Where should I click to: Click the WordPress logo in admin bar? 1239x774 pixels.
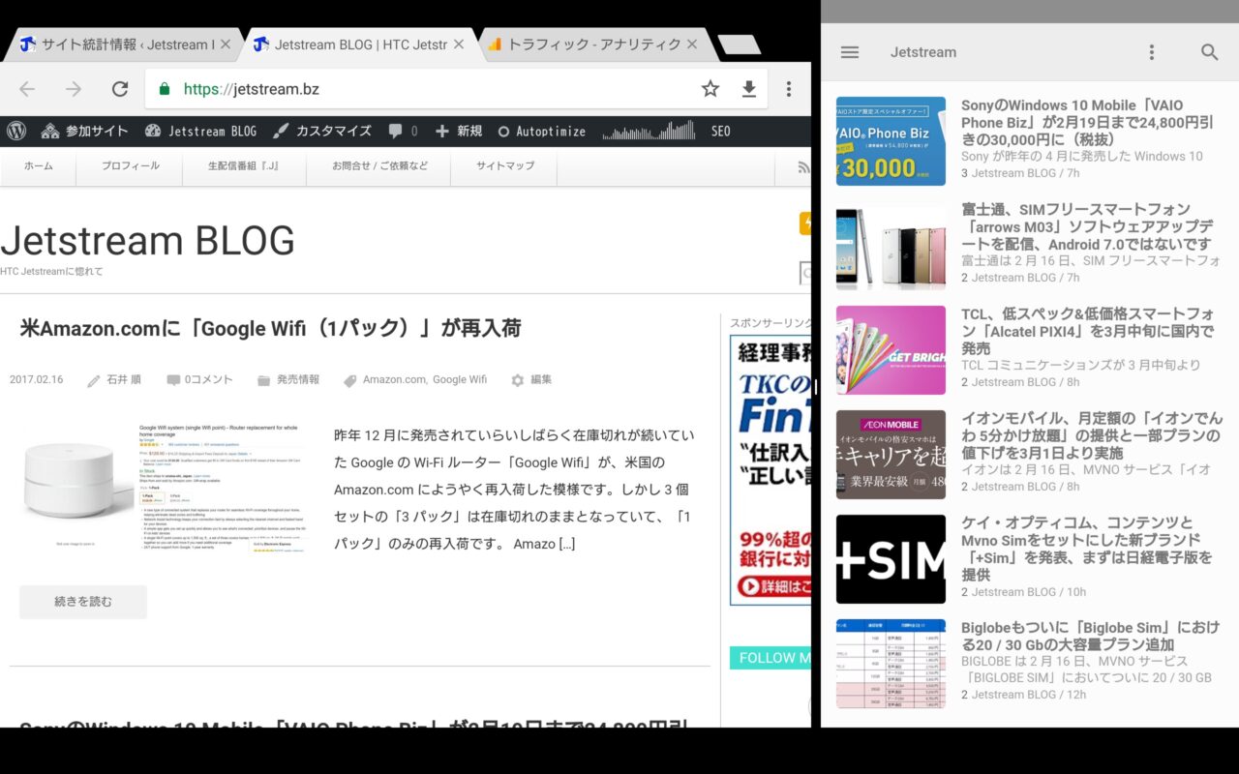pyautogui.click(x=16, y=131)
